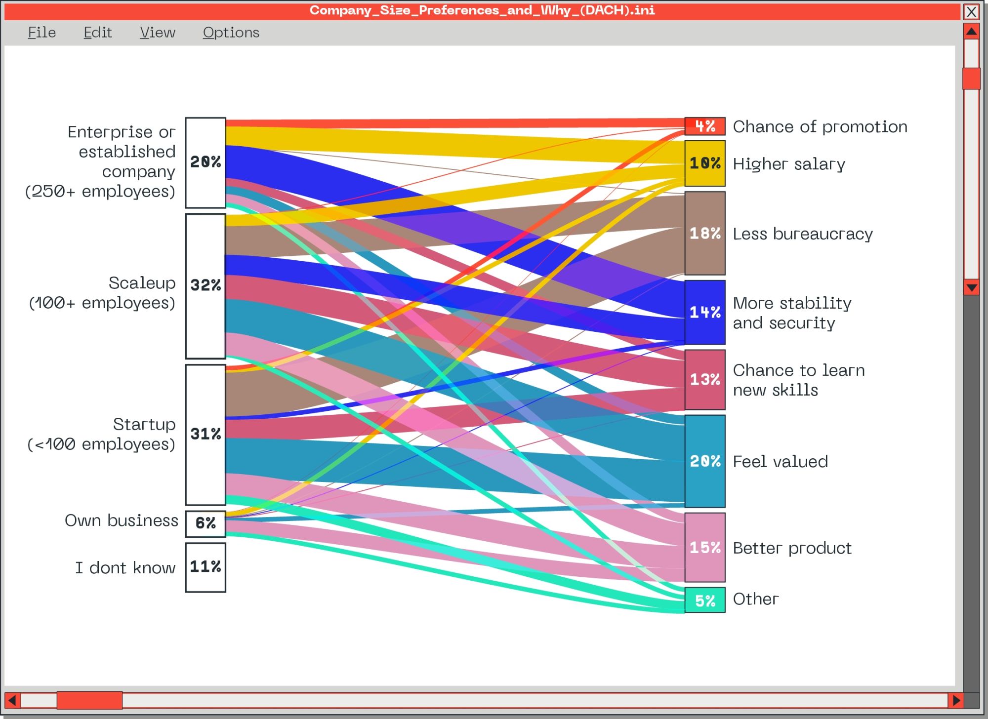Click the 'Scaleup (100+ employees)' label
Screen dimensions: 988x719
(x=102, y=293)
